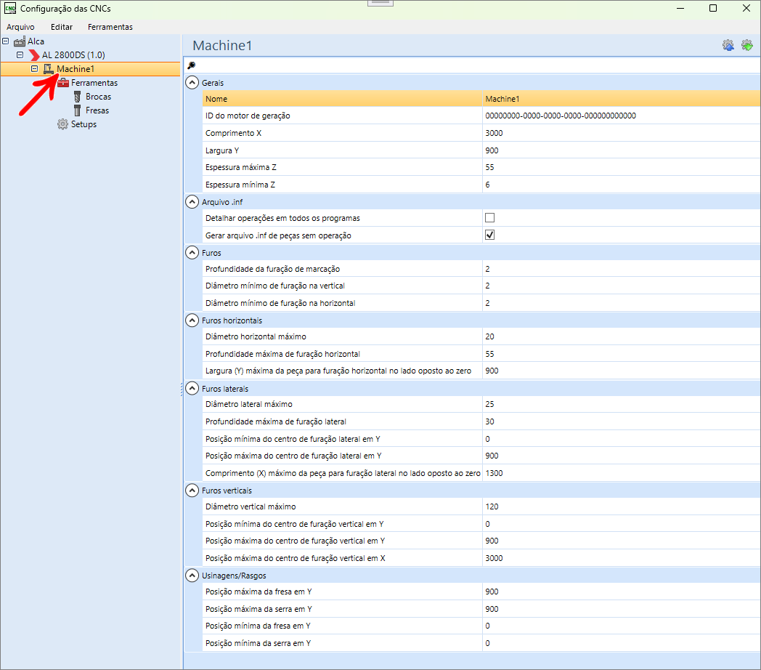Viewport: 761px width, 670px height.
Task: Click the blue gear icon in header
Action: pyautogui.click(x=728, y=45)
